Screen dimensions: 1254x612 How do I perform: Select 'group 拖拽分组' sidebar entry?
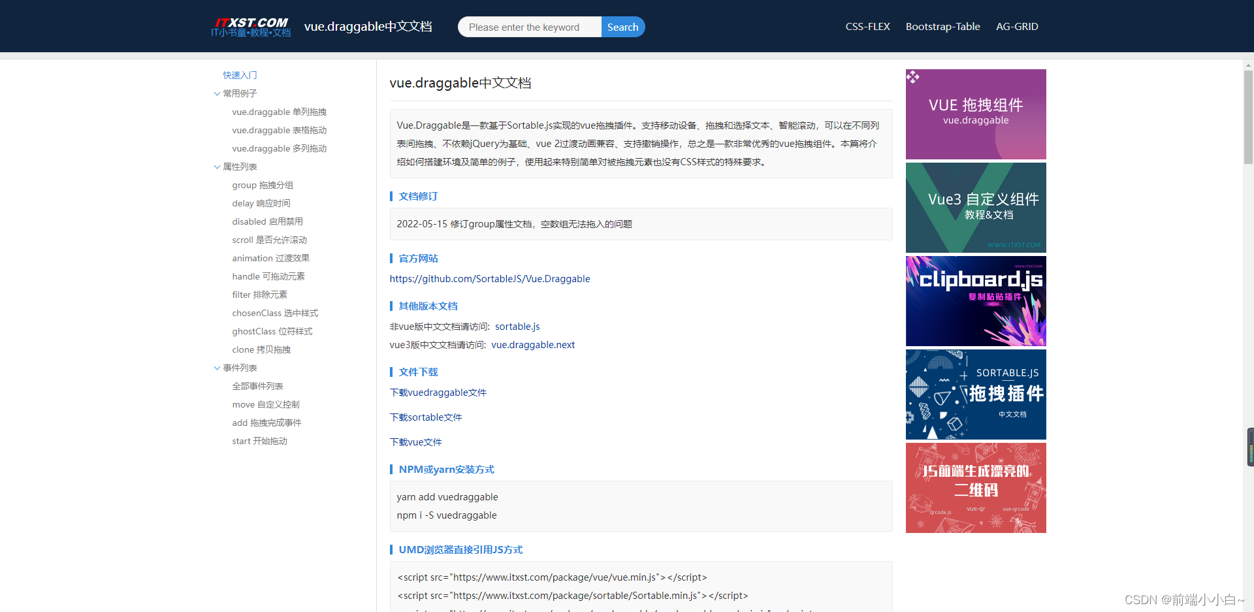point(263,185)
